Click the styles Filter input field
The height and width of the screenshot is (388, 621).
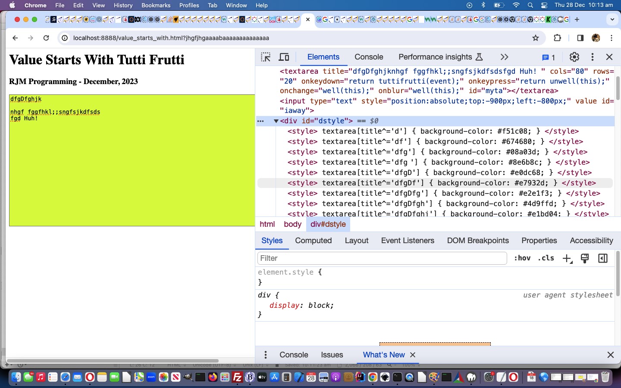pyautogui.click(x=382, y=258)
